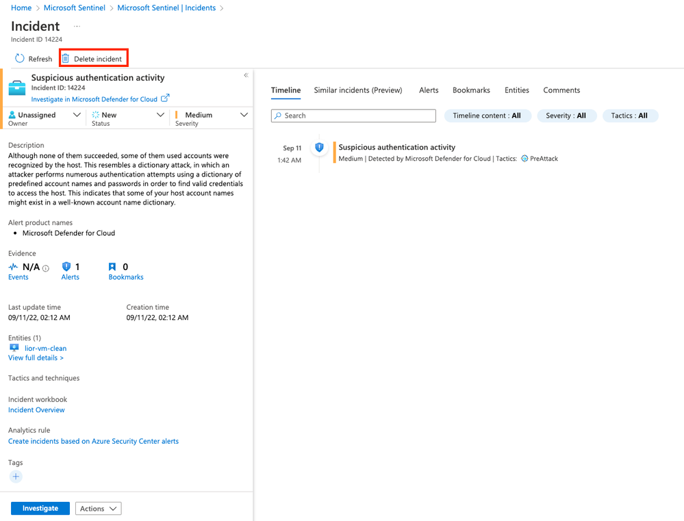Click the Delete incident trash icon

coord(66,58)
